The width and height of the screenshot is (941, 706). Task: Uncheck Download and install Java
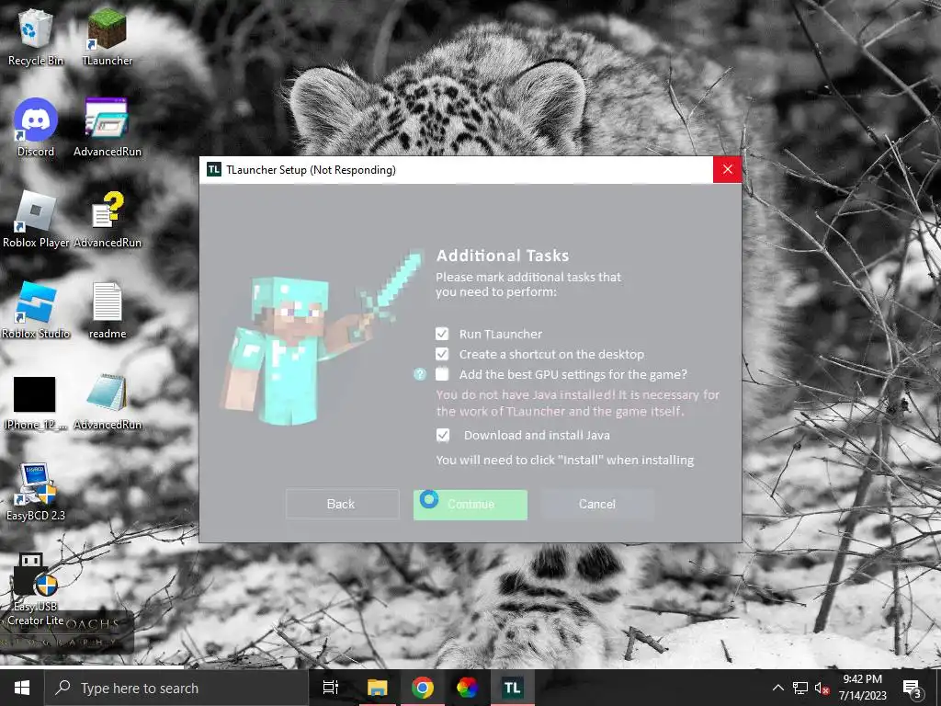coord(443,435)
